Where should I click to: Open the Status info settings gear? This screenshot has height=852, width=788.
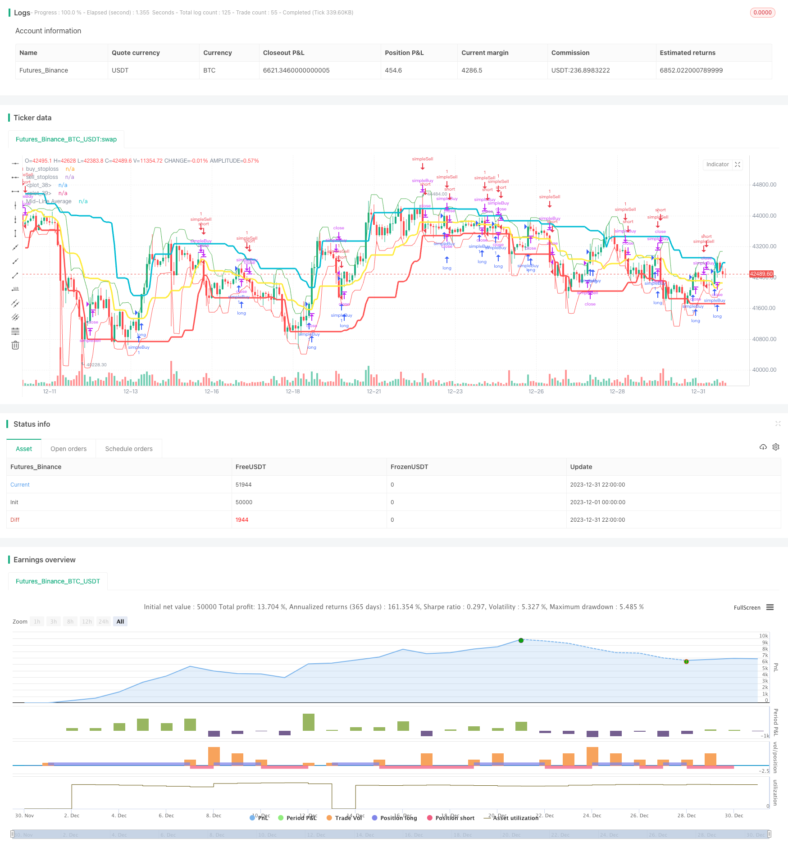coord(776,447)
